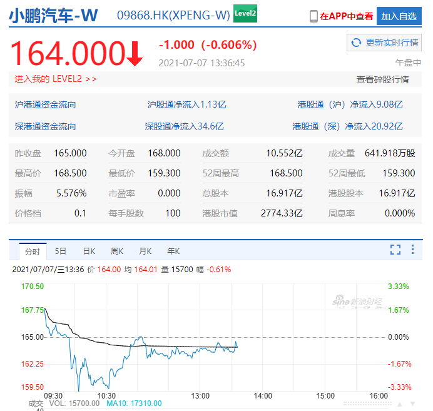Click 更新实时行情 refresh button
Screen dimensions: 433x411
(x=384, y=43)
